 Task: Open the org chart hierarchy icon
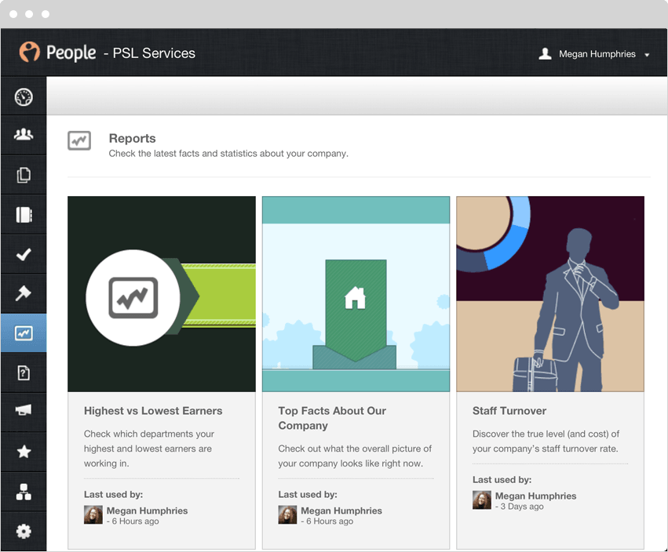(24, 492)
